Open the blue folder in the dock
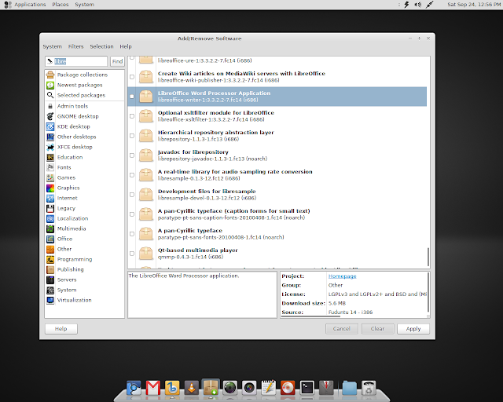Image resolution: width=503 pixels, height=402 pixels. click(x=349, y=388)
